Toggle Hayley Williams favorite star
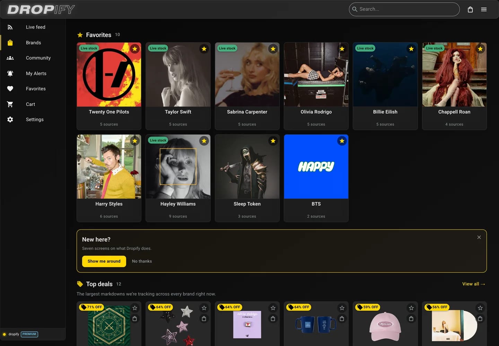 click(x=204, y=141)
